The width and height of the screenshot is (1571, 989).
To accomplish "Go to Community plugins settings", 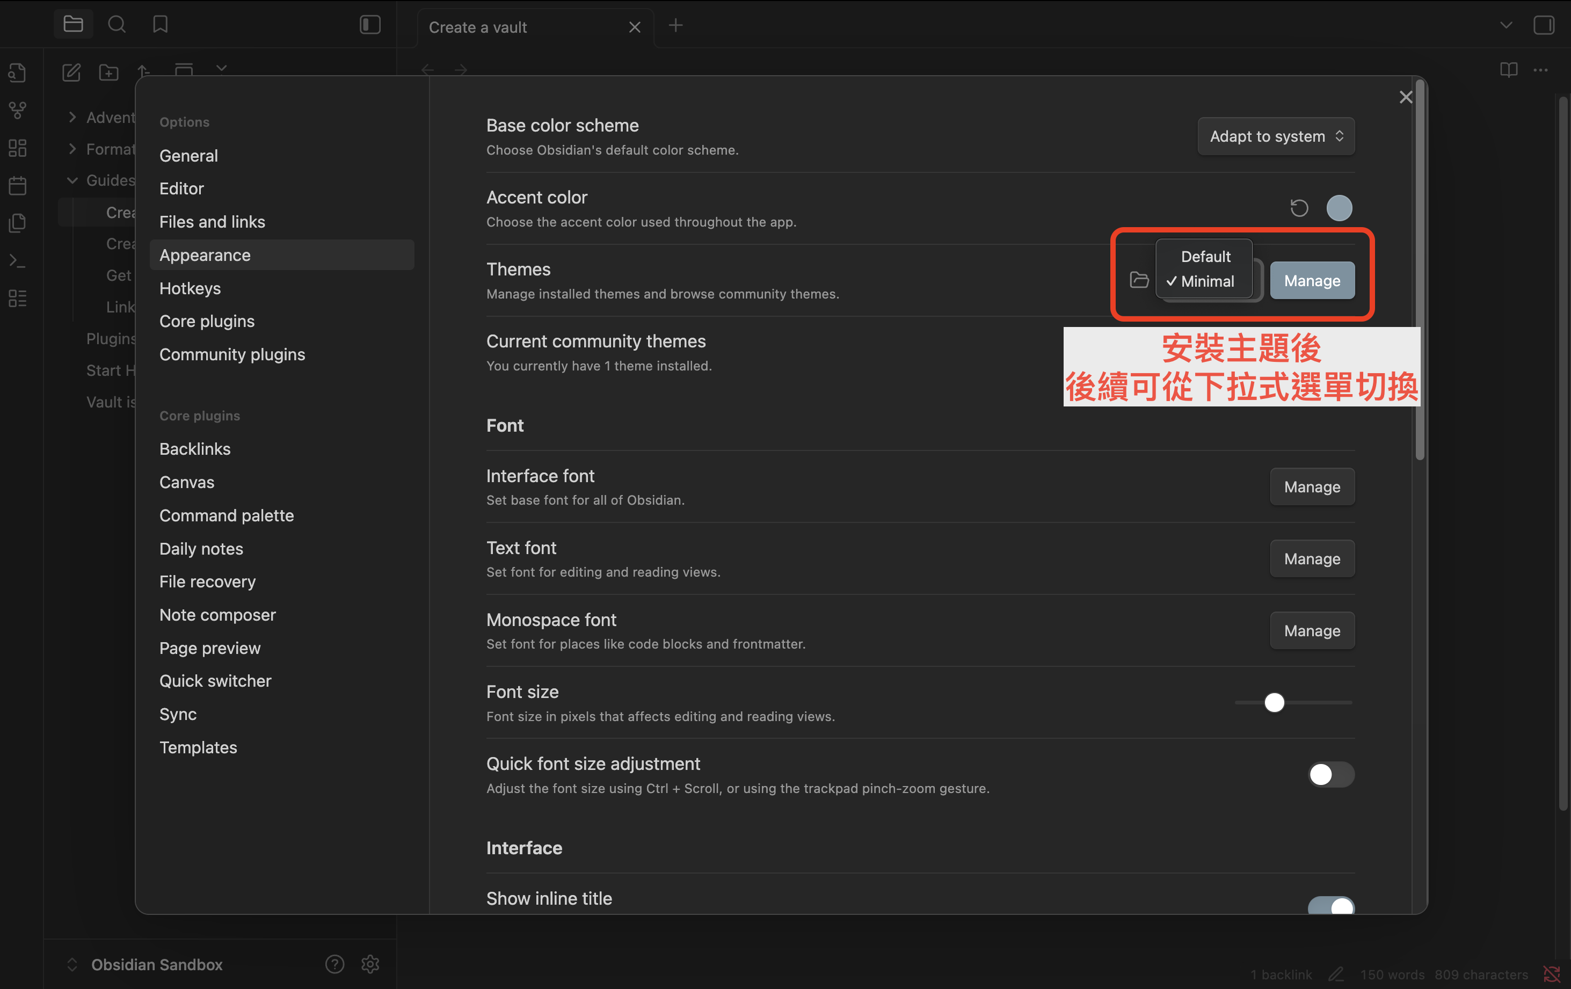I will 231,354.
